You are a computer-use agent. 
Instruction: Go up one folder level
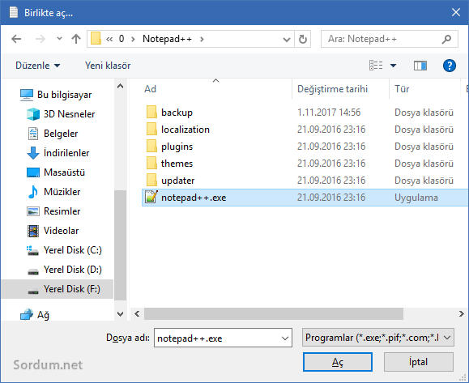(x=76, y=39)
